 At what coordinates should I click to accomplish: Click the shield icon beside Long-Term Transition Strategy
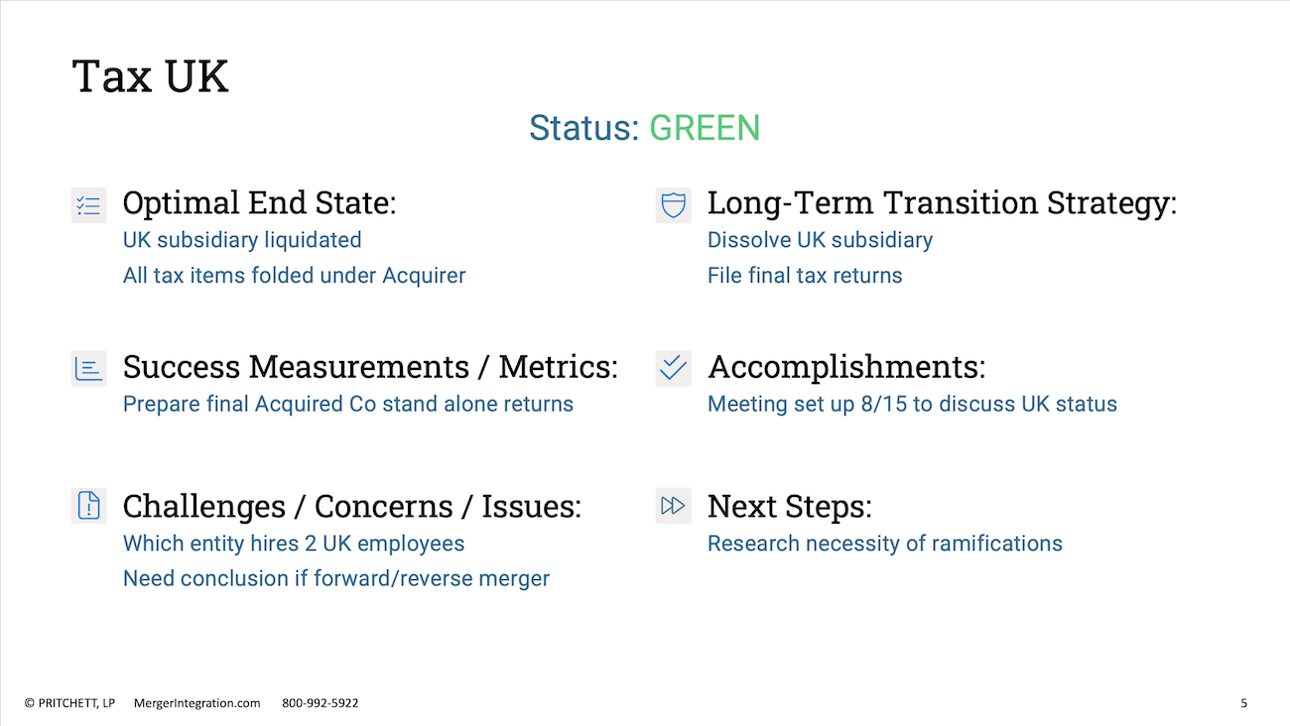pyautogui.click(x=673, y=205)
